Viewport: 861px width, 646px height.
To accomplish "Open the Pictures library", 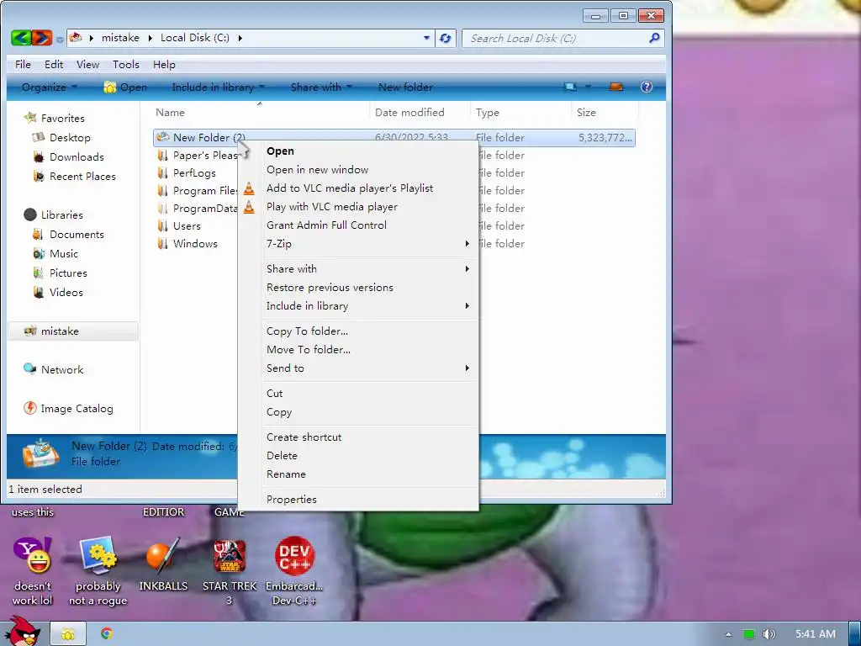I will [x=68, y=273].
